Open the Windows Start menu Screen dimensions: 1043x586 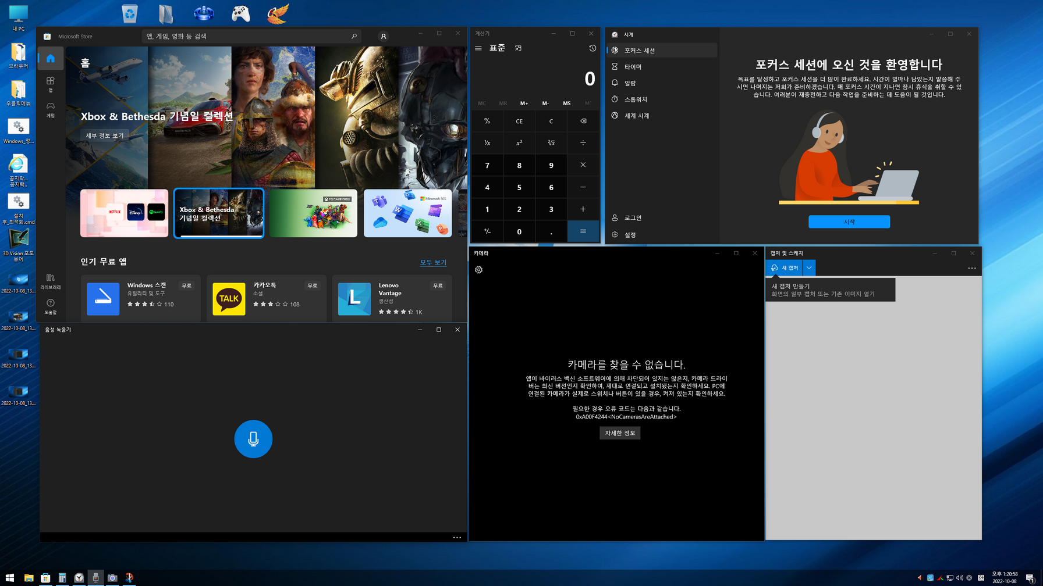(x=10, y=578)
